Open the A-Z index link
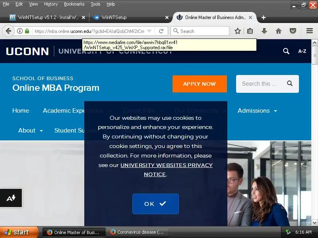The image size is (318, 238). tap(302, 51)
